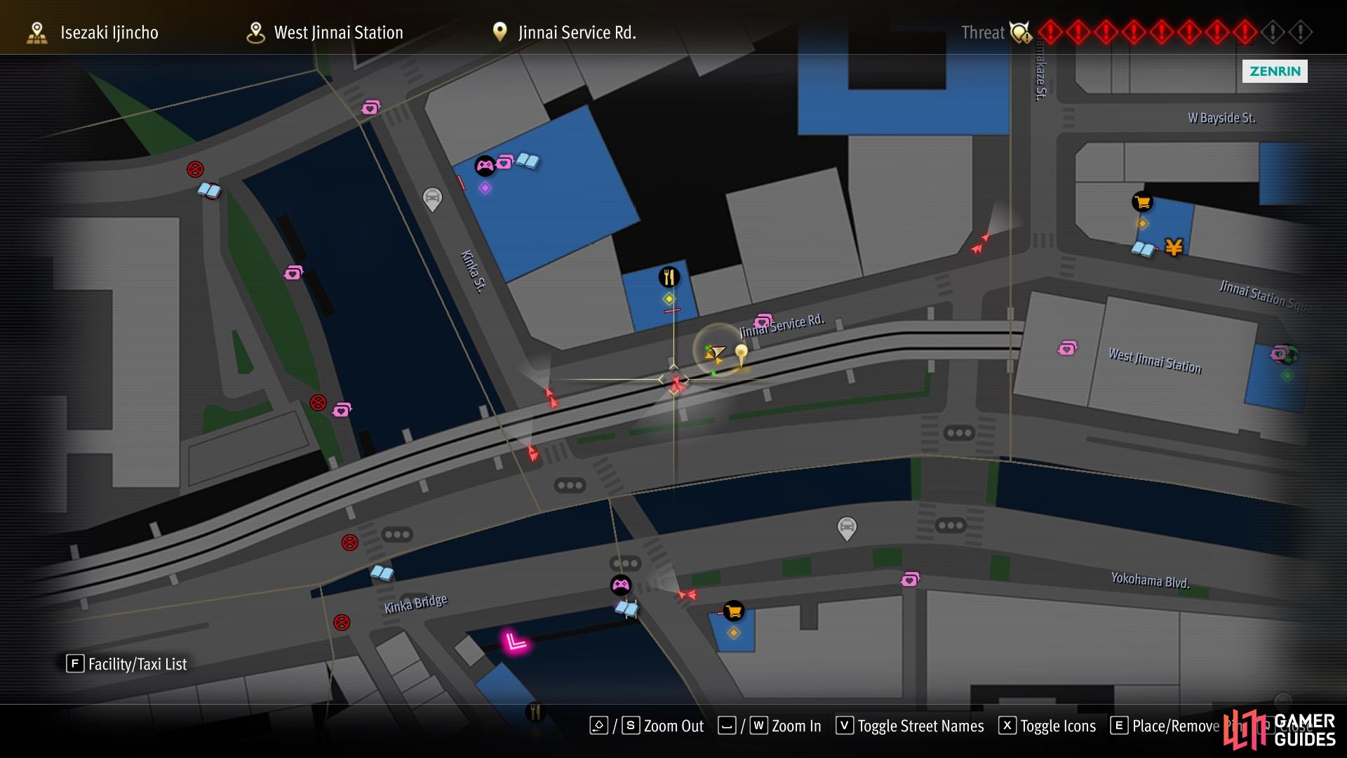1347x758 pixels.
Task: Click the first red threat diamond indicator
Action: (1050, 32)
